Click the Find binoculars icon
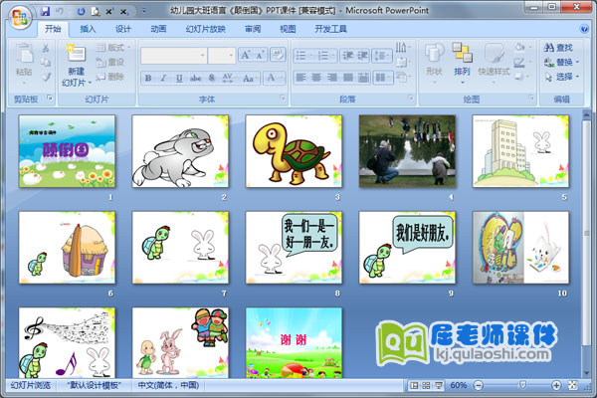The height and width of the screenshot is (398, 597). click(x=548, y=48)
